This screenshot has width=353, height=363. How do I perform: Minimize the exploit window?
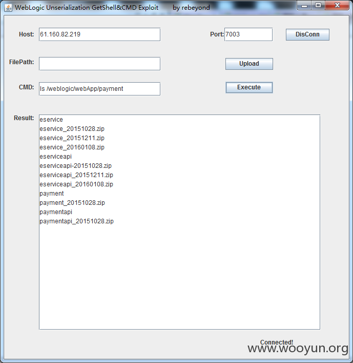304,5
